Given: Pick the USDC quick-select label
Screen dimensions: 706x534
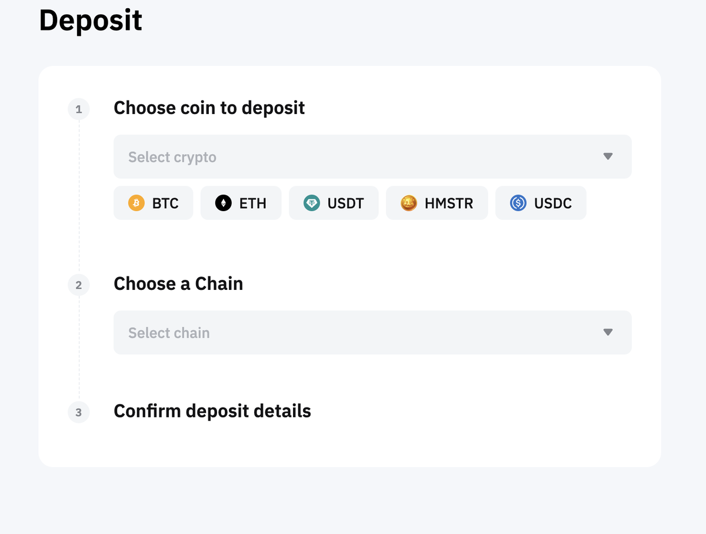Looking at the screenshot, I should [x=553, y=203].
